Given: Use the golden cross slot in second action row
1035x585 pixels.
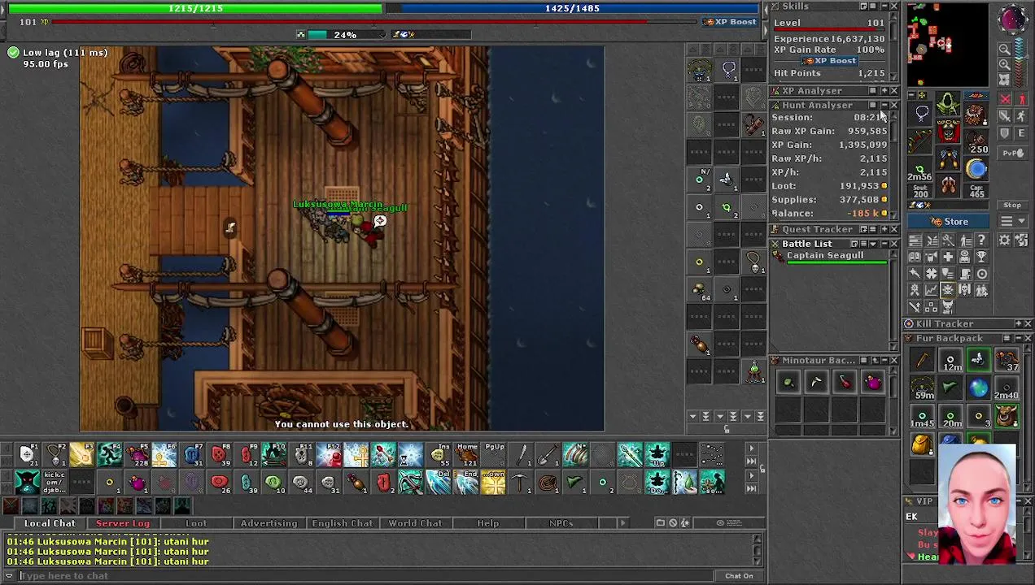Looking at the screenshot, I should (x=493, y=483).
